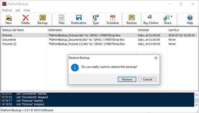
Task: Sort by Schedule column header
Action: coord(152,30)
